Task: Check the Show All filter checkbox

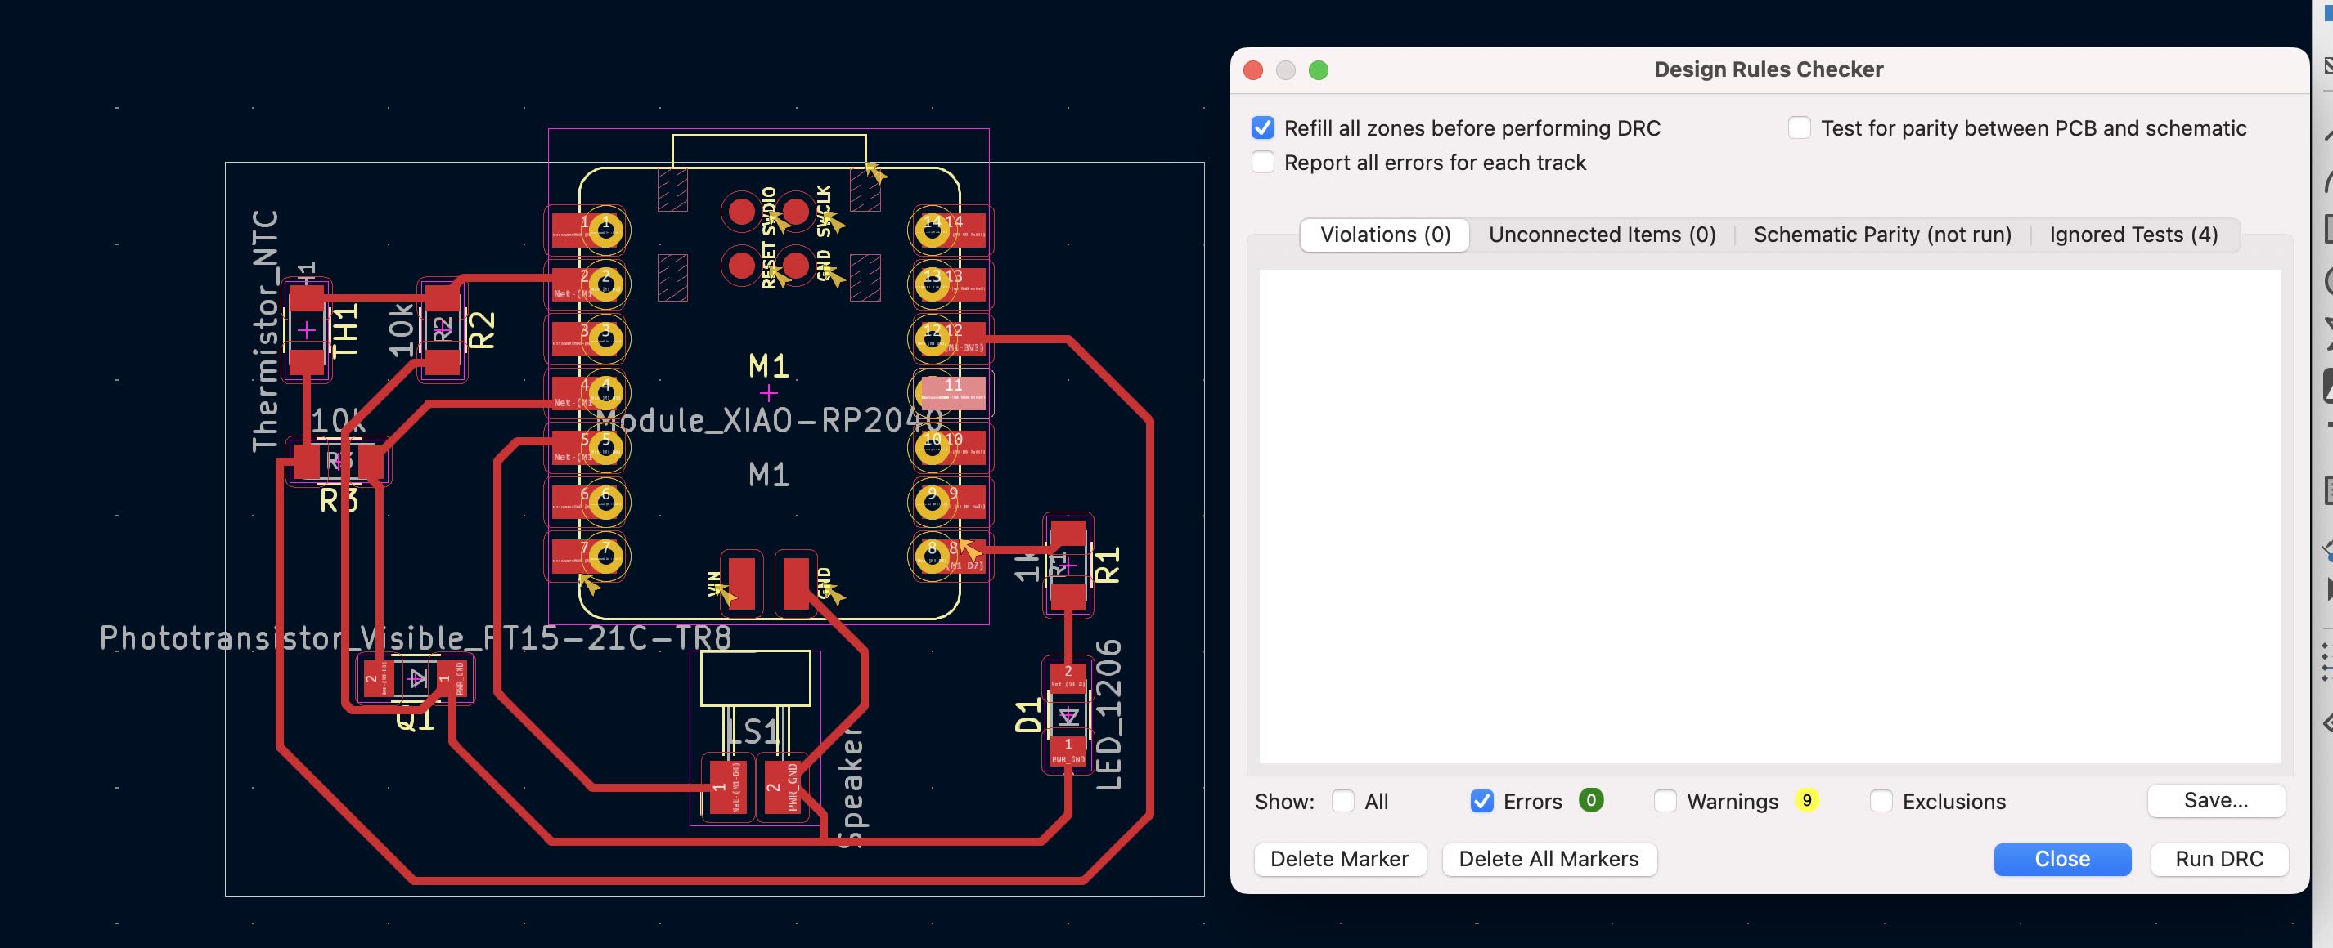Action: pos(1343,802)
